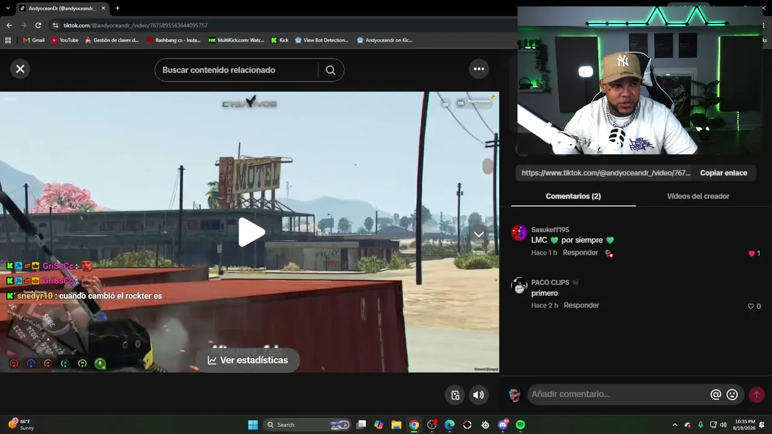The width and height of the screenshot is (772, 434).
Task: Open Chrome tab search dropdown
Action: point(8,8)
